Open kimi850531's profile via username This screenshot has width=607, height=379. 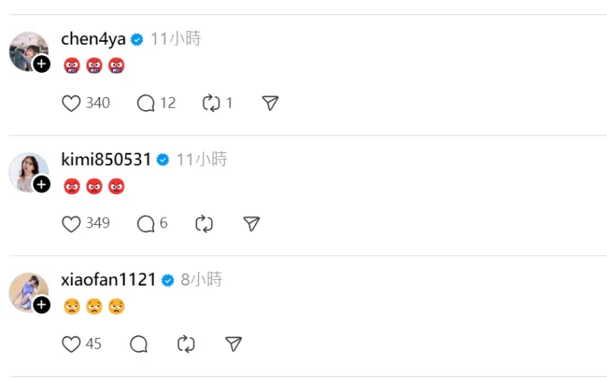tap(105, 160)
